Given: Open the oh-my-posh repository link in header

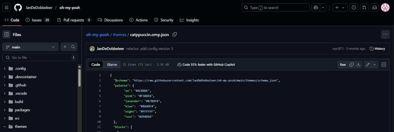Looking at the screenshot, I should (70, 8).
